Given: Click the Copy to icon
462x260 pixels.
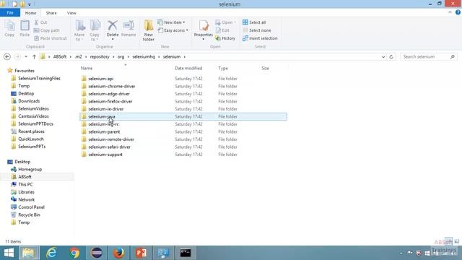Looking at the screenshot, I should (x=95, y=30).
